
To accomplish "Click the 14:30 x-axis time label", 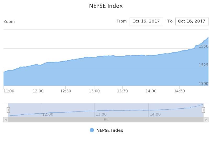I will [x=179, y=91].
